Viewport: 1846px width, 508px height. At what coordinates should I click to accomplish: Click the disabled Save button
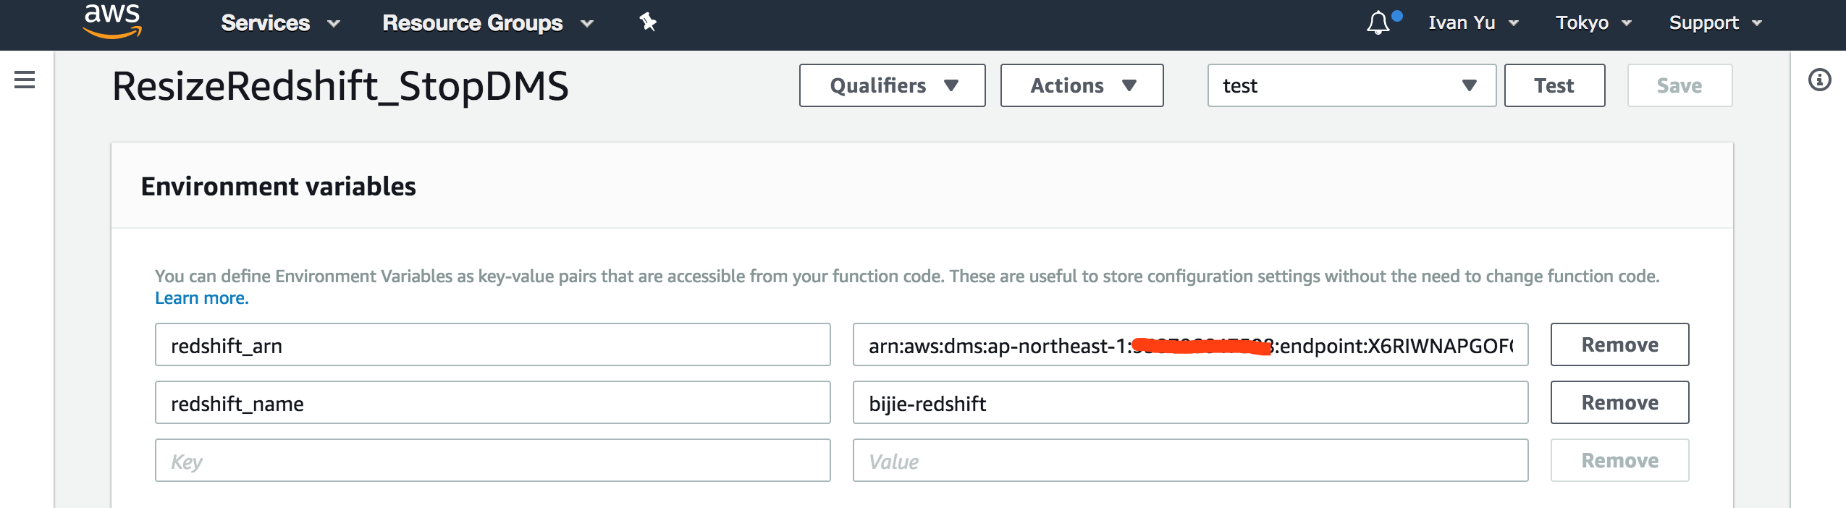[1679, 85]
